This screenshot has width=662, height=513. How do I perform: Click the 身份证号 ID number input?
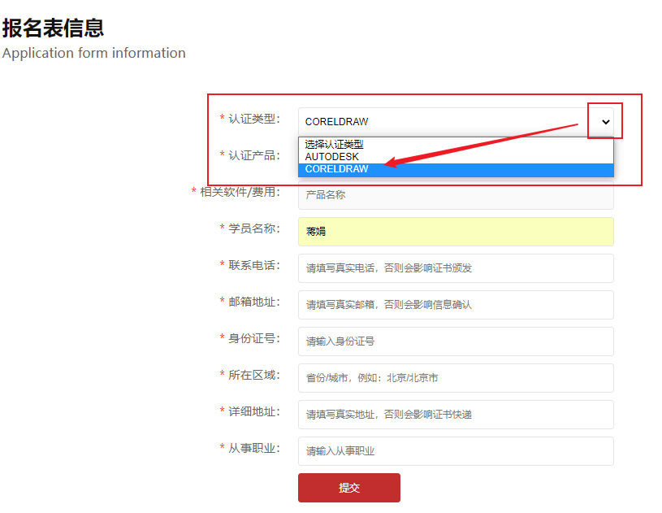[456, 341]
